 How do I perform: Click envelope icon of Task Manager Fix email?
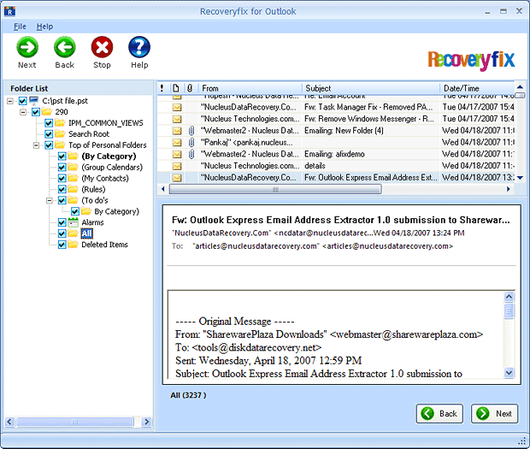[177, 107]
